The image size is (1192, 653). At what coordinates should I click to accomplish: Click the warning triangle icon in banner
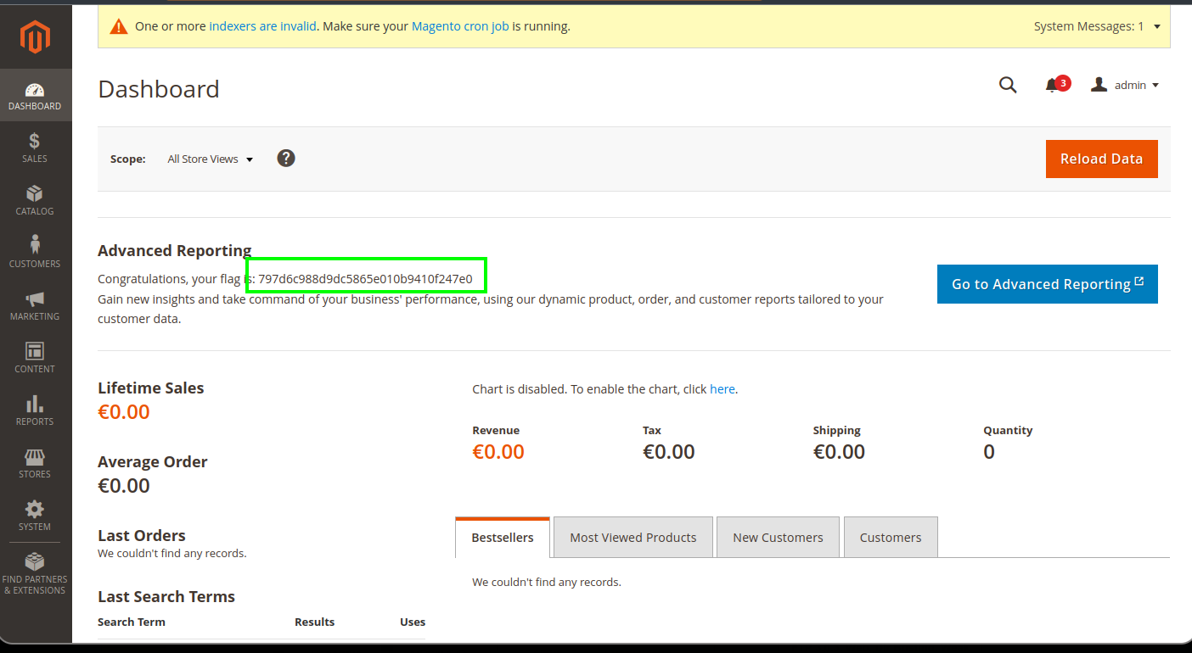(x=119, y=26)
